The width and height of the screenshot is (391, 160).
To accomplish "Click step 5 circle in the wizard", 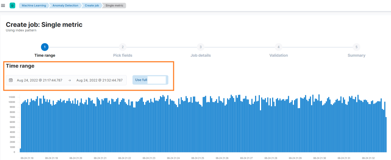I will (x=357, y=47).
